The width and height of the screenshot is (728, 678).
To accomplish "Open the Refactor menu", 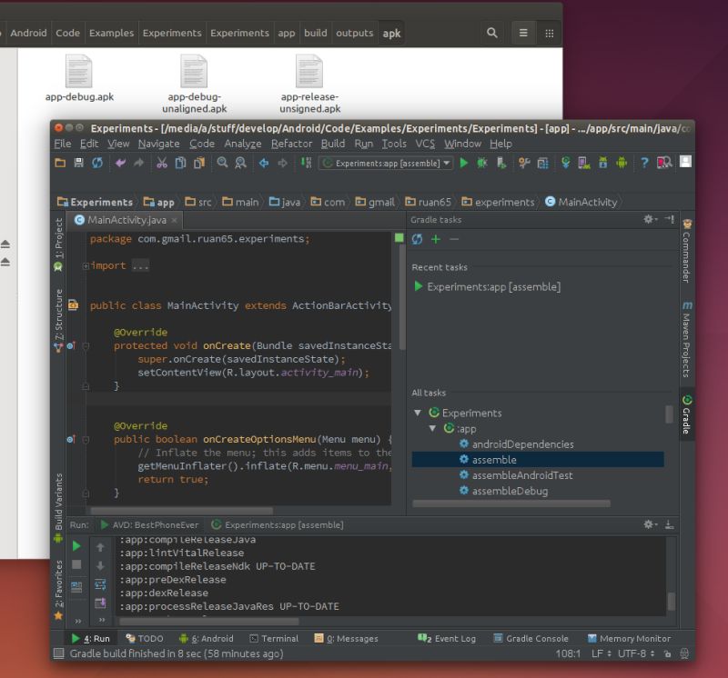I will 291,144.
